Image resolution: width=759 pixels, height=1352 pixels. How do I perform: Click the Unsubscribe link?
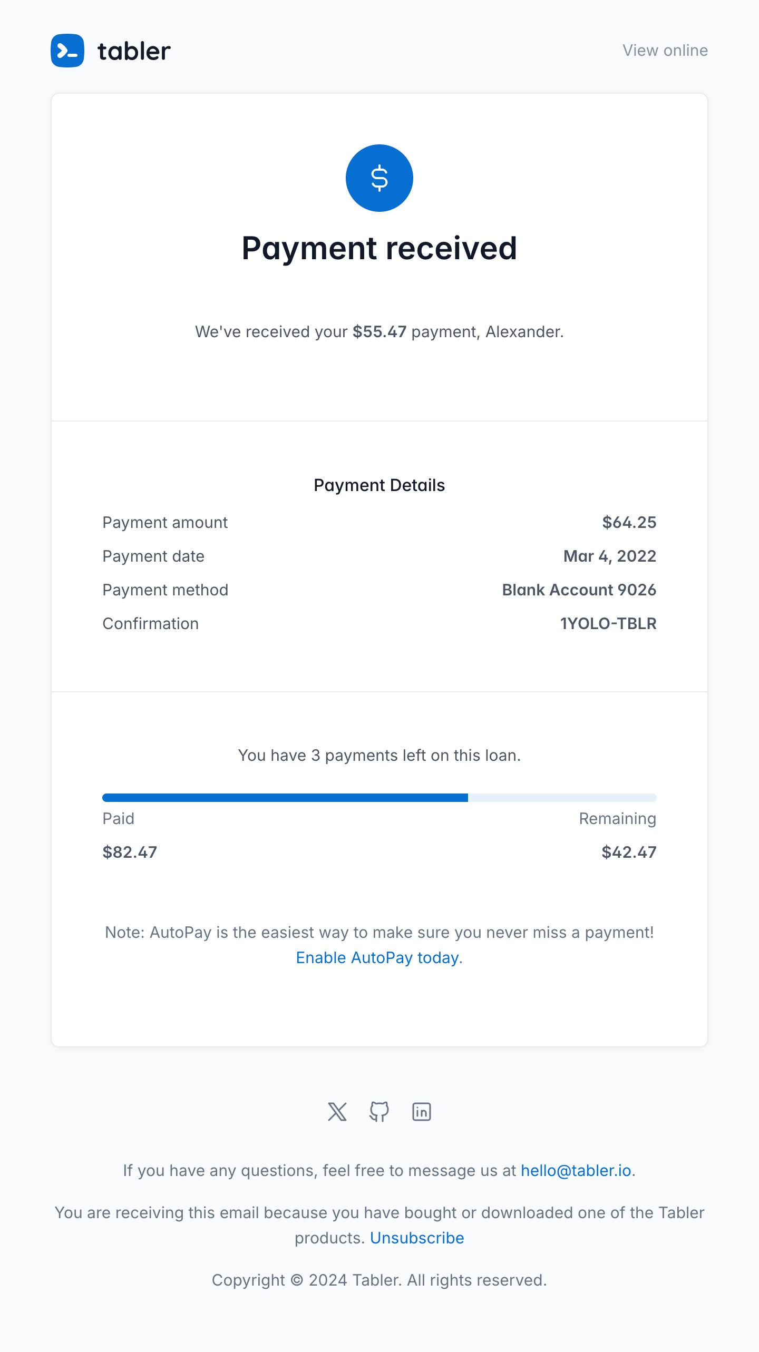click(417, 1238)
